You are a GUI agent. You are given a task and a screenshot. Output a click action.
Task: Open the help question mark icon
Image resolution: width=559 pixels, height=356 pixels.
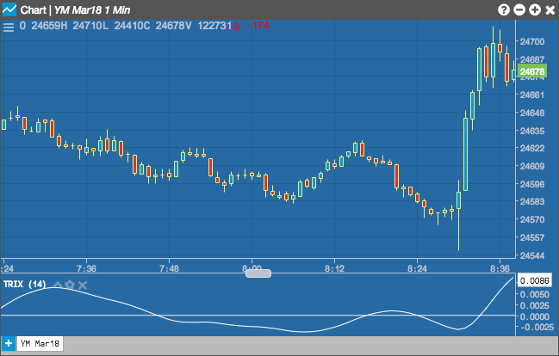(503, 10)
